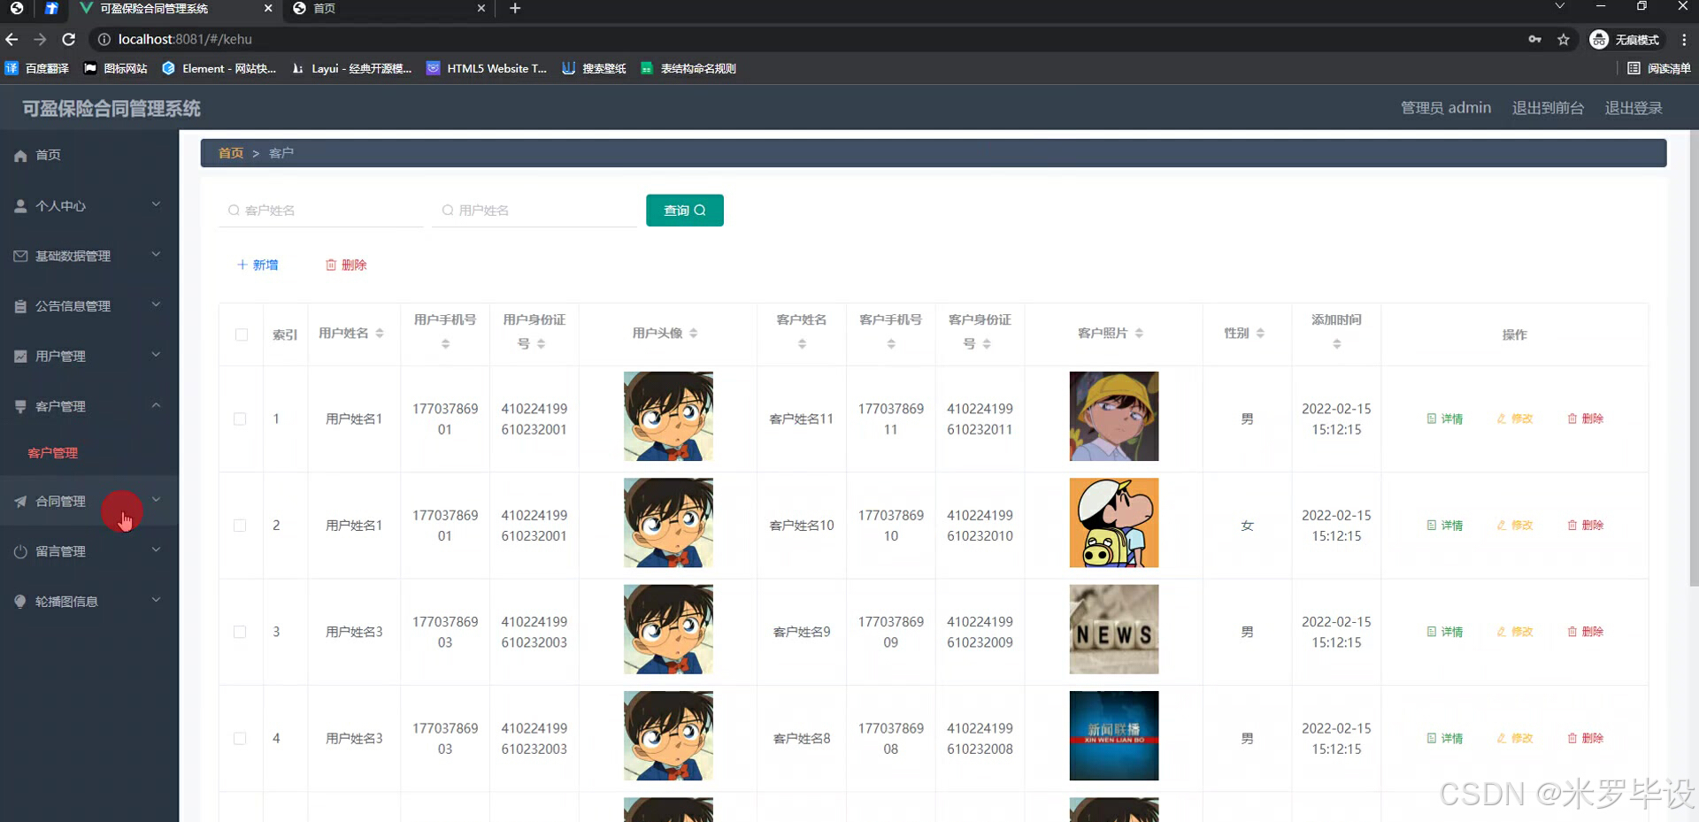The height and width of the screenshot is (822, 1699).
Task: Collapse the 客户管理 chevron
Action: tap(156, 405)
